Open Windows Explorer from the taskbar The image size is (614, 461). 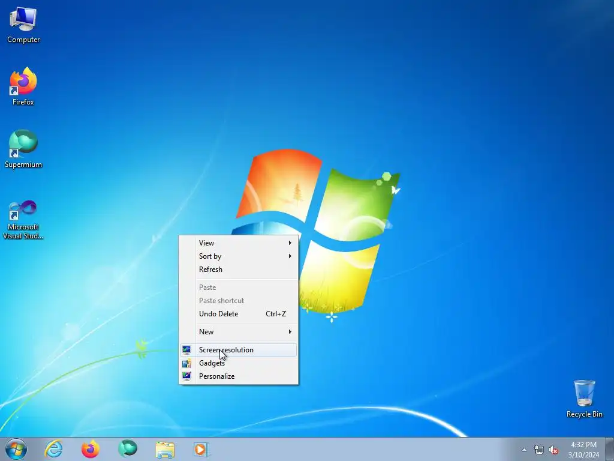coord(165,449)
